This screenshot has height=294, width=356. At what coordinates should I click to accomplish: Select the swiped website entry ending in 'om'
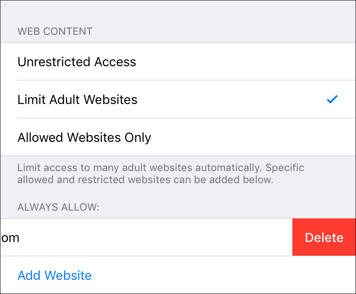pos(10,238)
